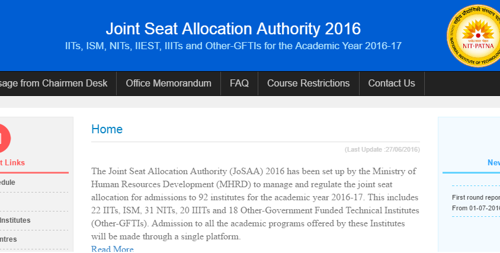Click the Last Update date text
Viewport: 500px width, 253px height.
click(x=382, y=149)
